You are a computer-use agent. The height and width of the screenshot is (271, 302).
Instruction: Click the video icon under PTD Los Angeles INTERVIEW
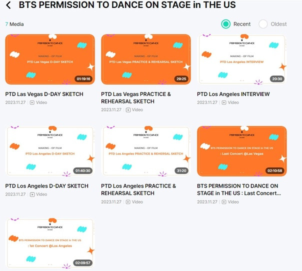click(224, 102)
